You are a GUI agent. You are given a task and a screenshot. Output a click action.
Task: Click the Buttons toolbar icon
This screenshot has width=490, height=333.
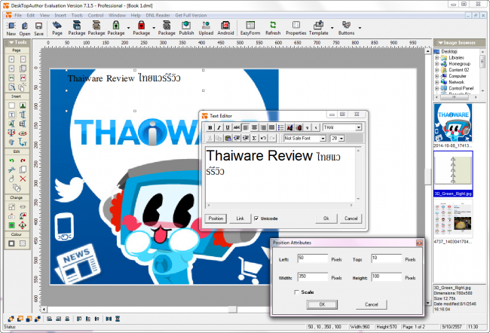(346, 29)
